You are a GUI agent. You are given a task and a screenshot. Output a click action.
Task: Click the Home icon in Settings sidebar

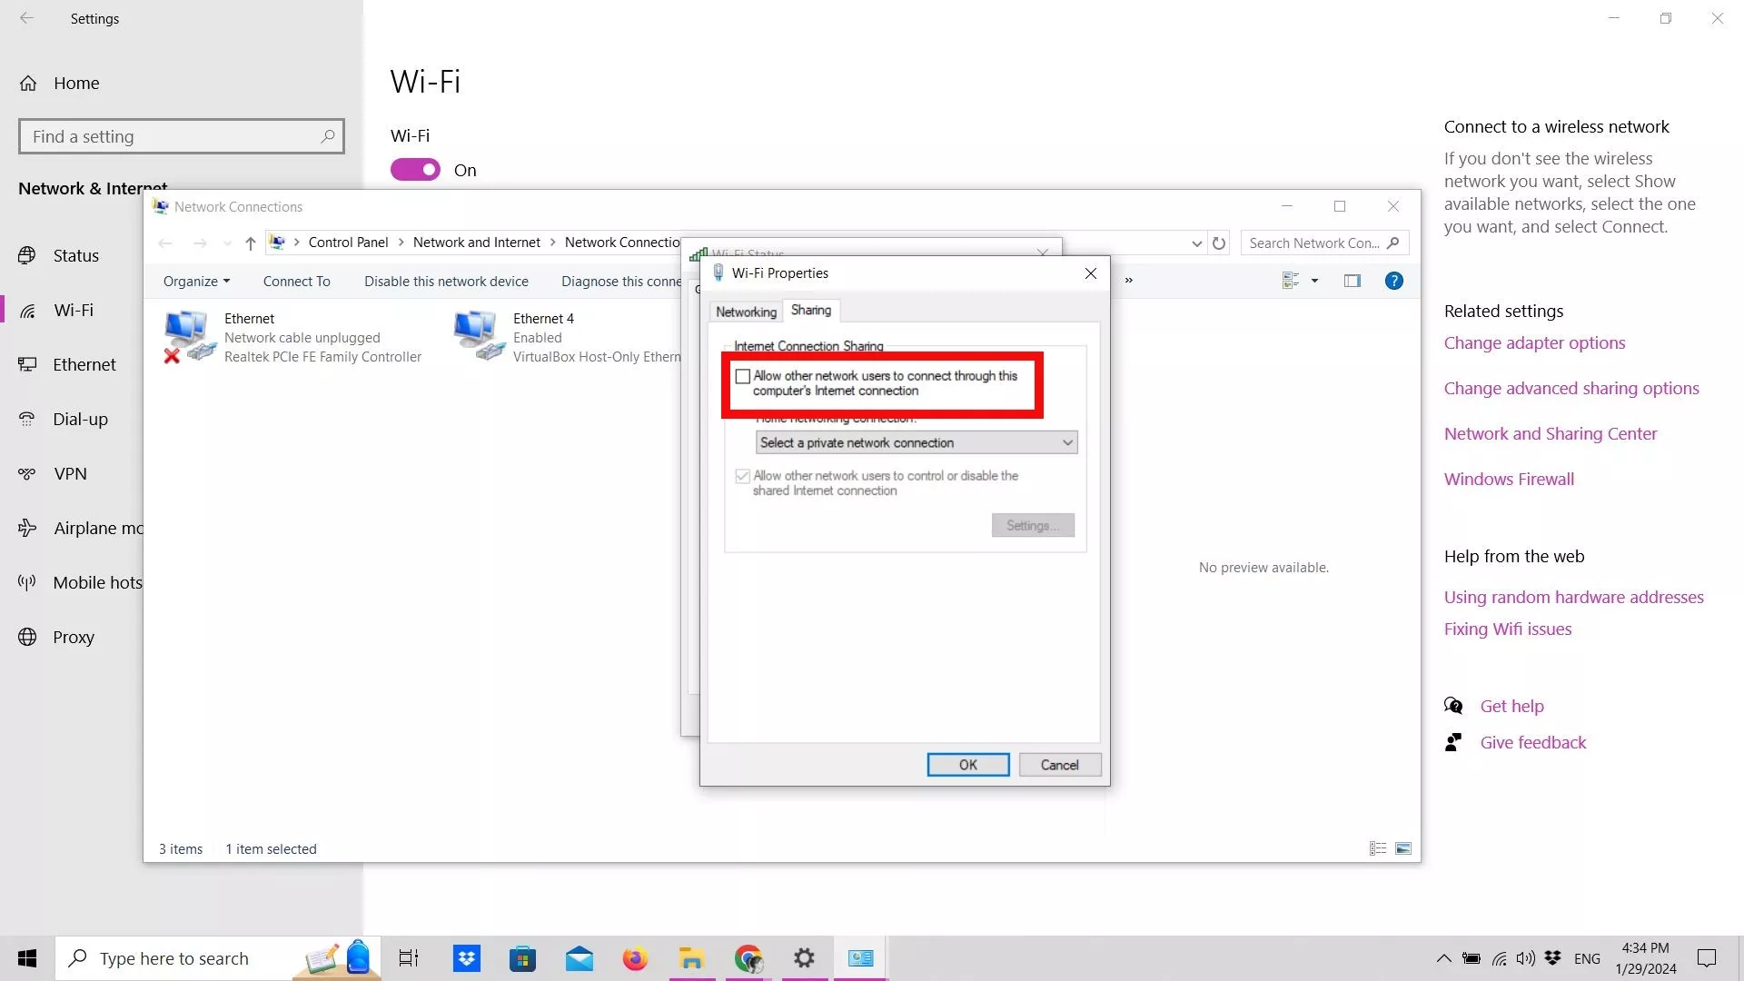(28, 84)
